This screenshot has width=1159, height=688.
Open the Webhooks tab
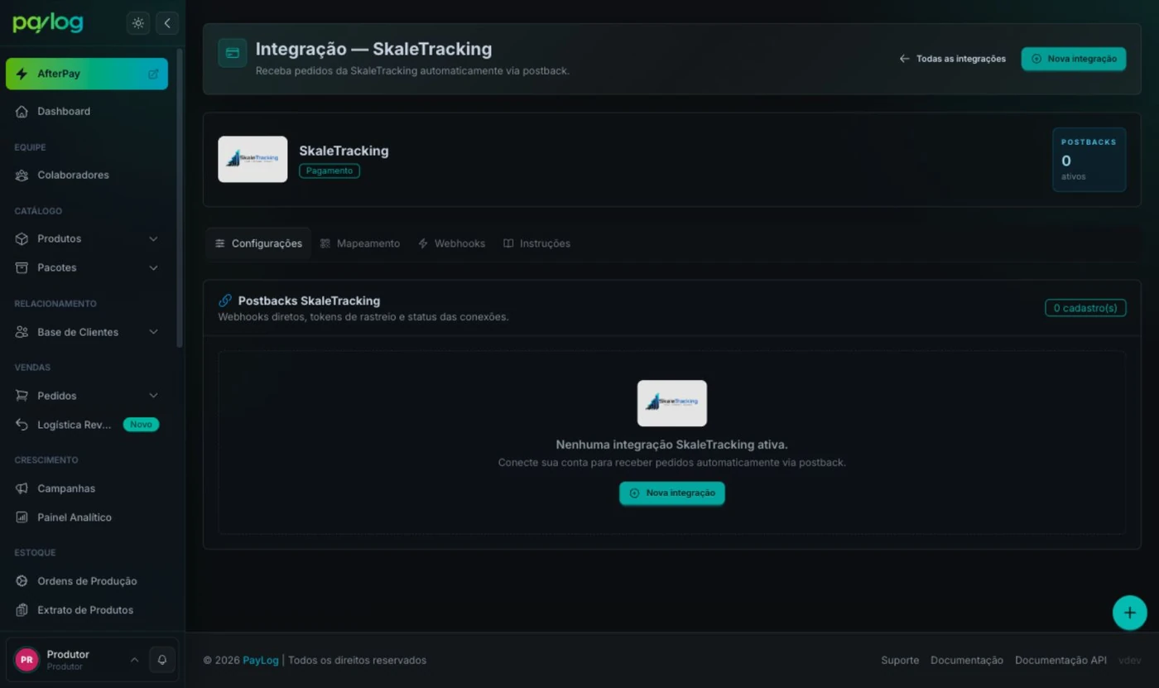(x=451, y=243)
